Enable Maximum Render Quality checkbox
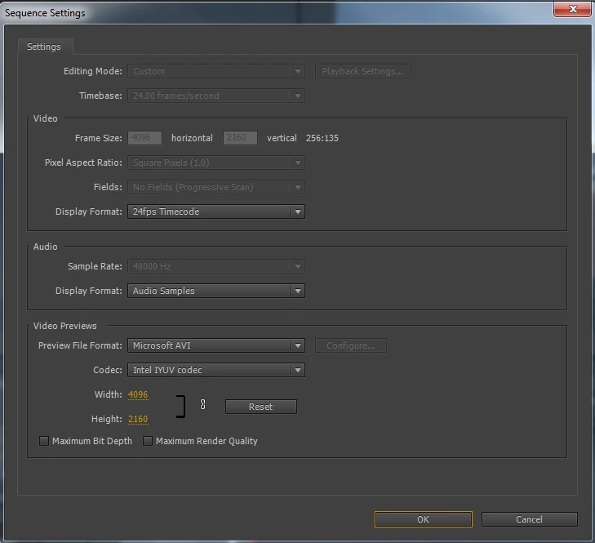The image size is (595, 543). click(148, 441)
